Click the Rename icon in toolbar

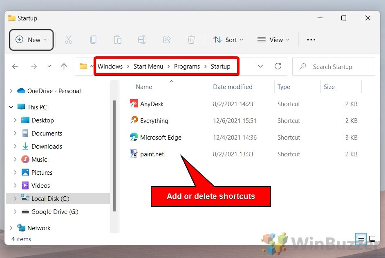pyautogui.click(x=142, y=40)
